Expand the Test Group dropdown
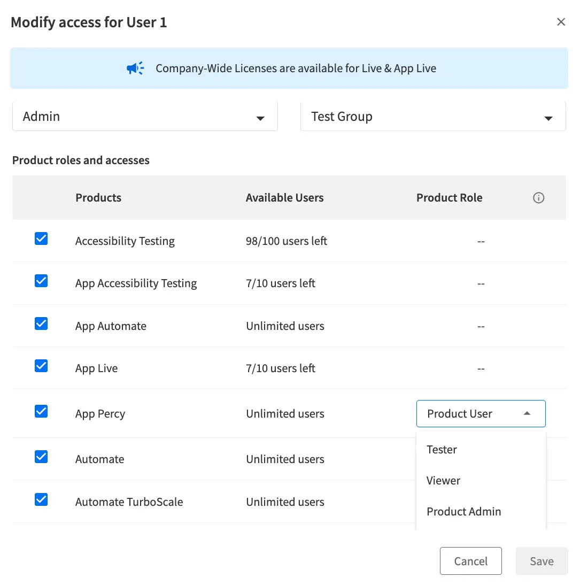Image resolution: width=580 pixels, height=585 pixels. tap(433, 117)
